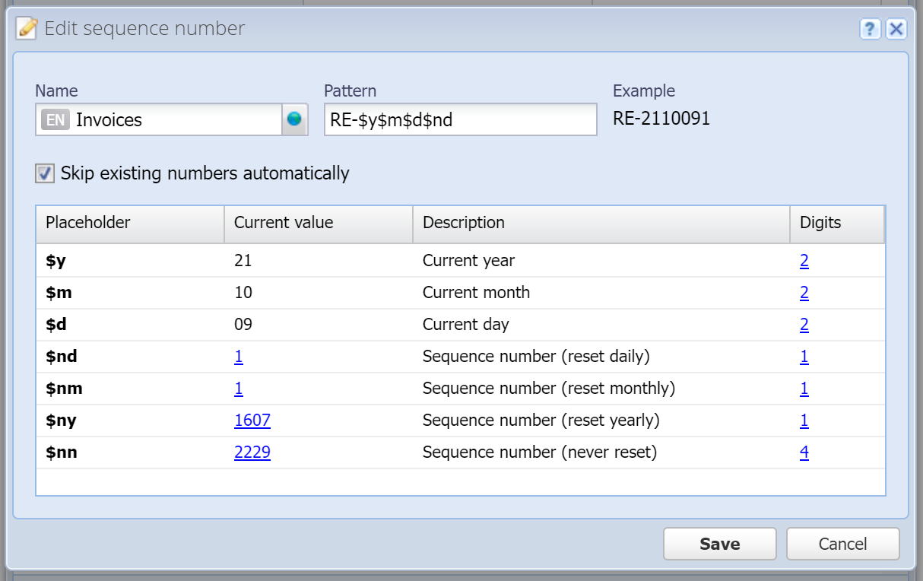Edit current value link for $nd
This screenshot has width=923, height=581.
239,356
